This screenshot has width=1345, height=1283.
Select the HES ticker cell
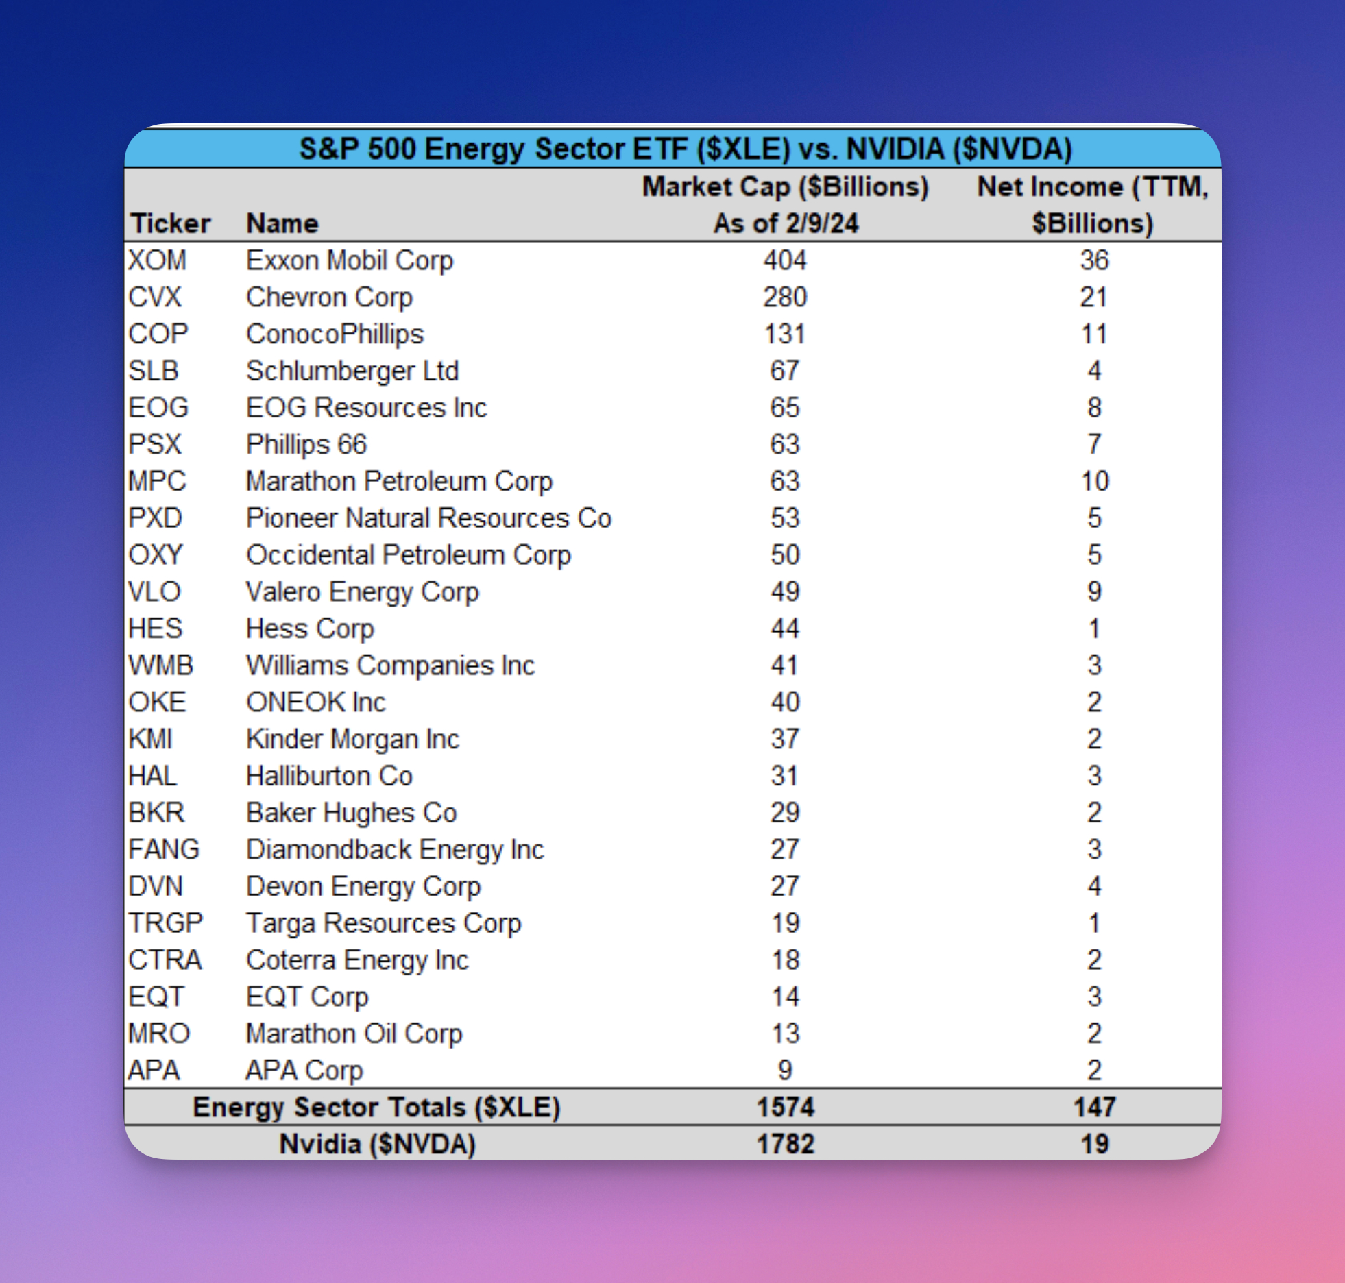click(x=156, y=629)
